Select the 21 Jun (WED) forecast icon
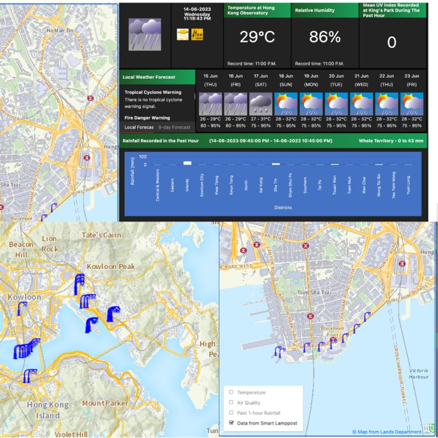The height and width of the screenshot is (438, 438). tap(361, 104)
